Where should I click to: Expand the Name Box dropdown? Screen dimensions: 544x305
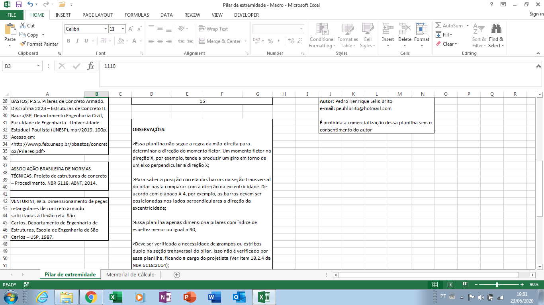pos(39,66)
